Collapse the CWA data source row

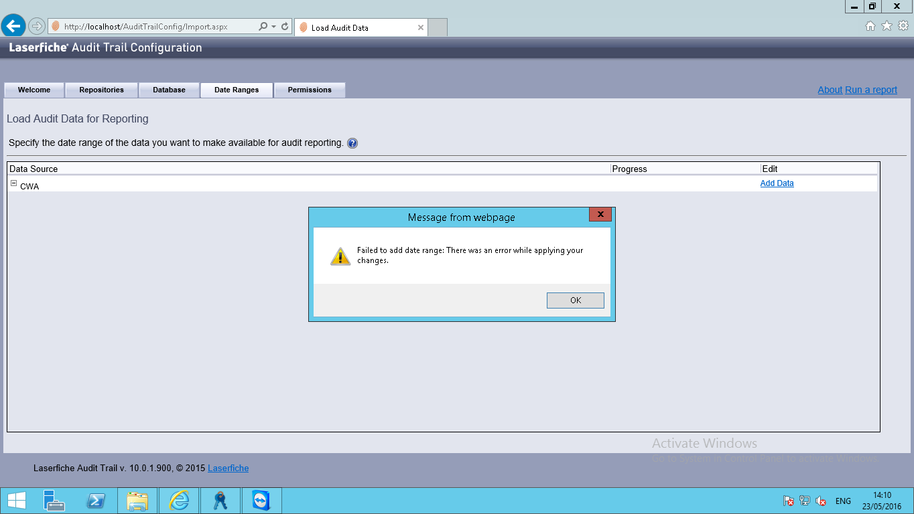pyautogui.click(x=13, y=183)
